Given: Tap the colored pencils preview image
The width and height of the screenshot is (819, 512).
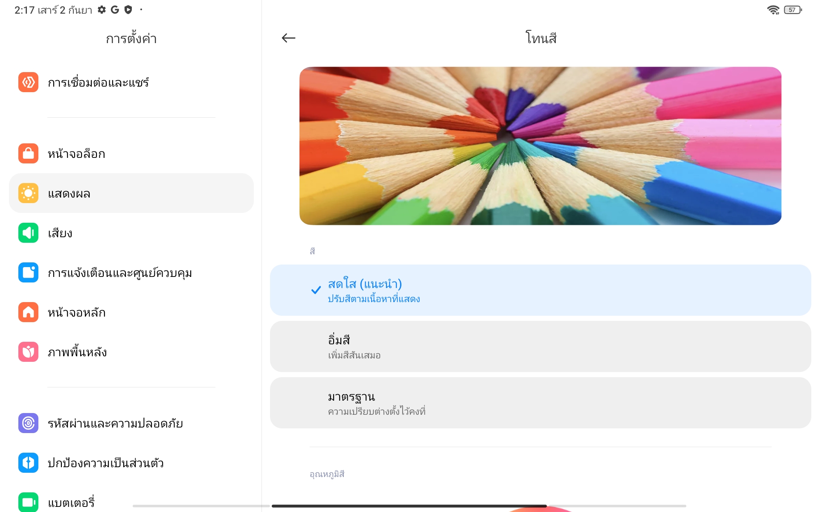Looking at the screenshot, I should point(540,146).
